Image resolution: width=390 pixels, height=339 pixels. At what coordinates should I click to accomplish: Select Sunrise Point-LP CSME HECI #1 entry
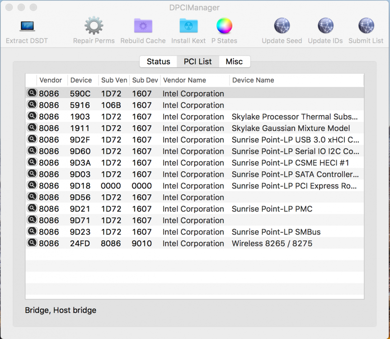[x=290, y=163]
